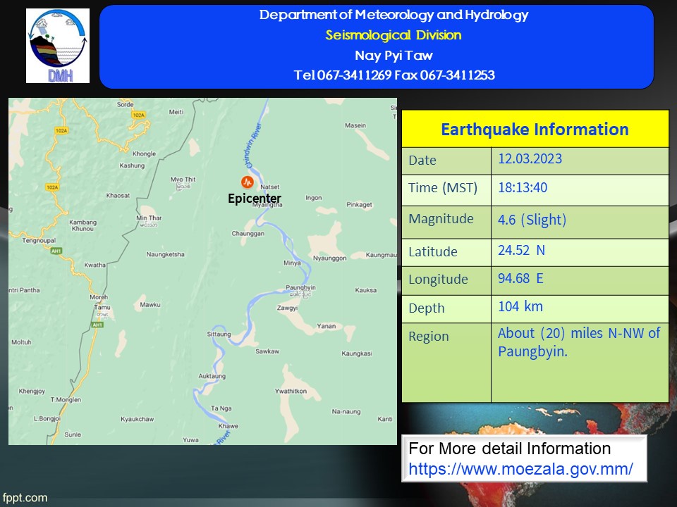Screen dimensions: 677x507
Task: Select the depth value '104 km'
Action: click(520, 306)
